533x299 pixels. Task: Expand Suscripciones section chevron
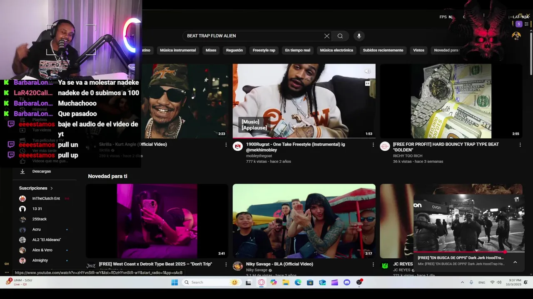[x=52, y=188]
